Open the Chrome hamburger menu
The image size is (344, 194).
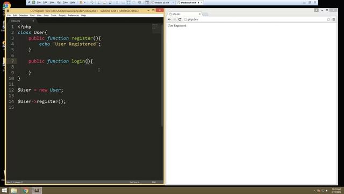coord(334,19)
